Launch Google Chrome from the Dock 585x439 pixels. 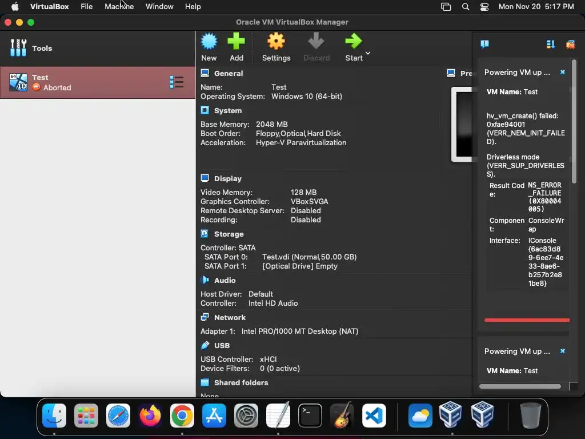pos(182,415)
